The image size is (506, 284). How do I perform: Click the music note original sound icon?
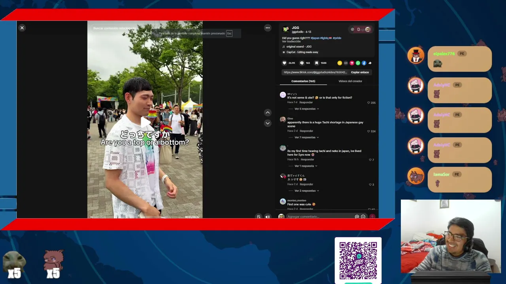[283, 47]
